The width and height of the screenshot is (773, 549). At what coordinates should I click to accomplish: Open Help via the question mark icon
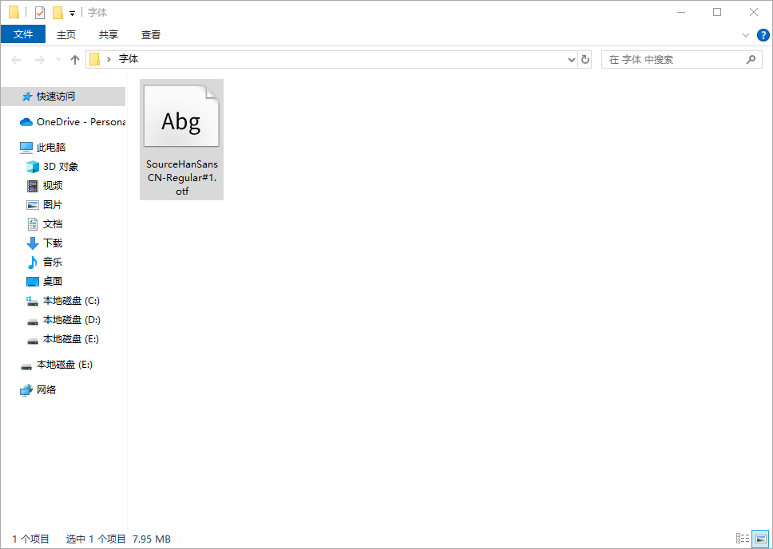pos(763,35)
